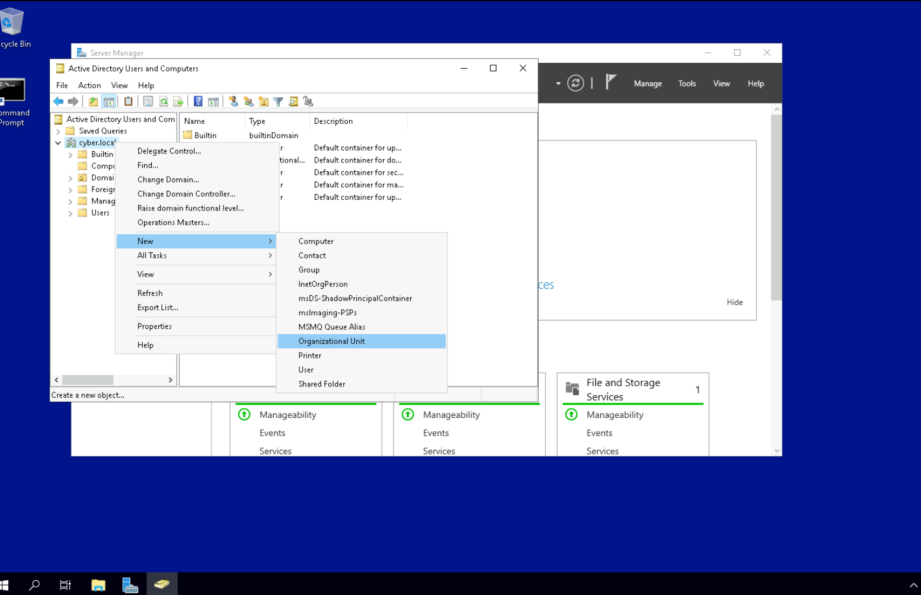The image size is (921, 595).
Task: Collapse the cyber.local domain node
Action: (58, 143)
